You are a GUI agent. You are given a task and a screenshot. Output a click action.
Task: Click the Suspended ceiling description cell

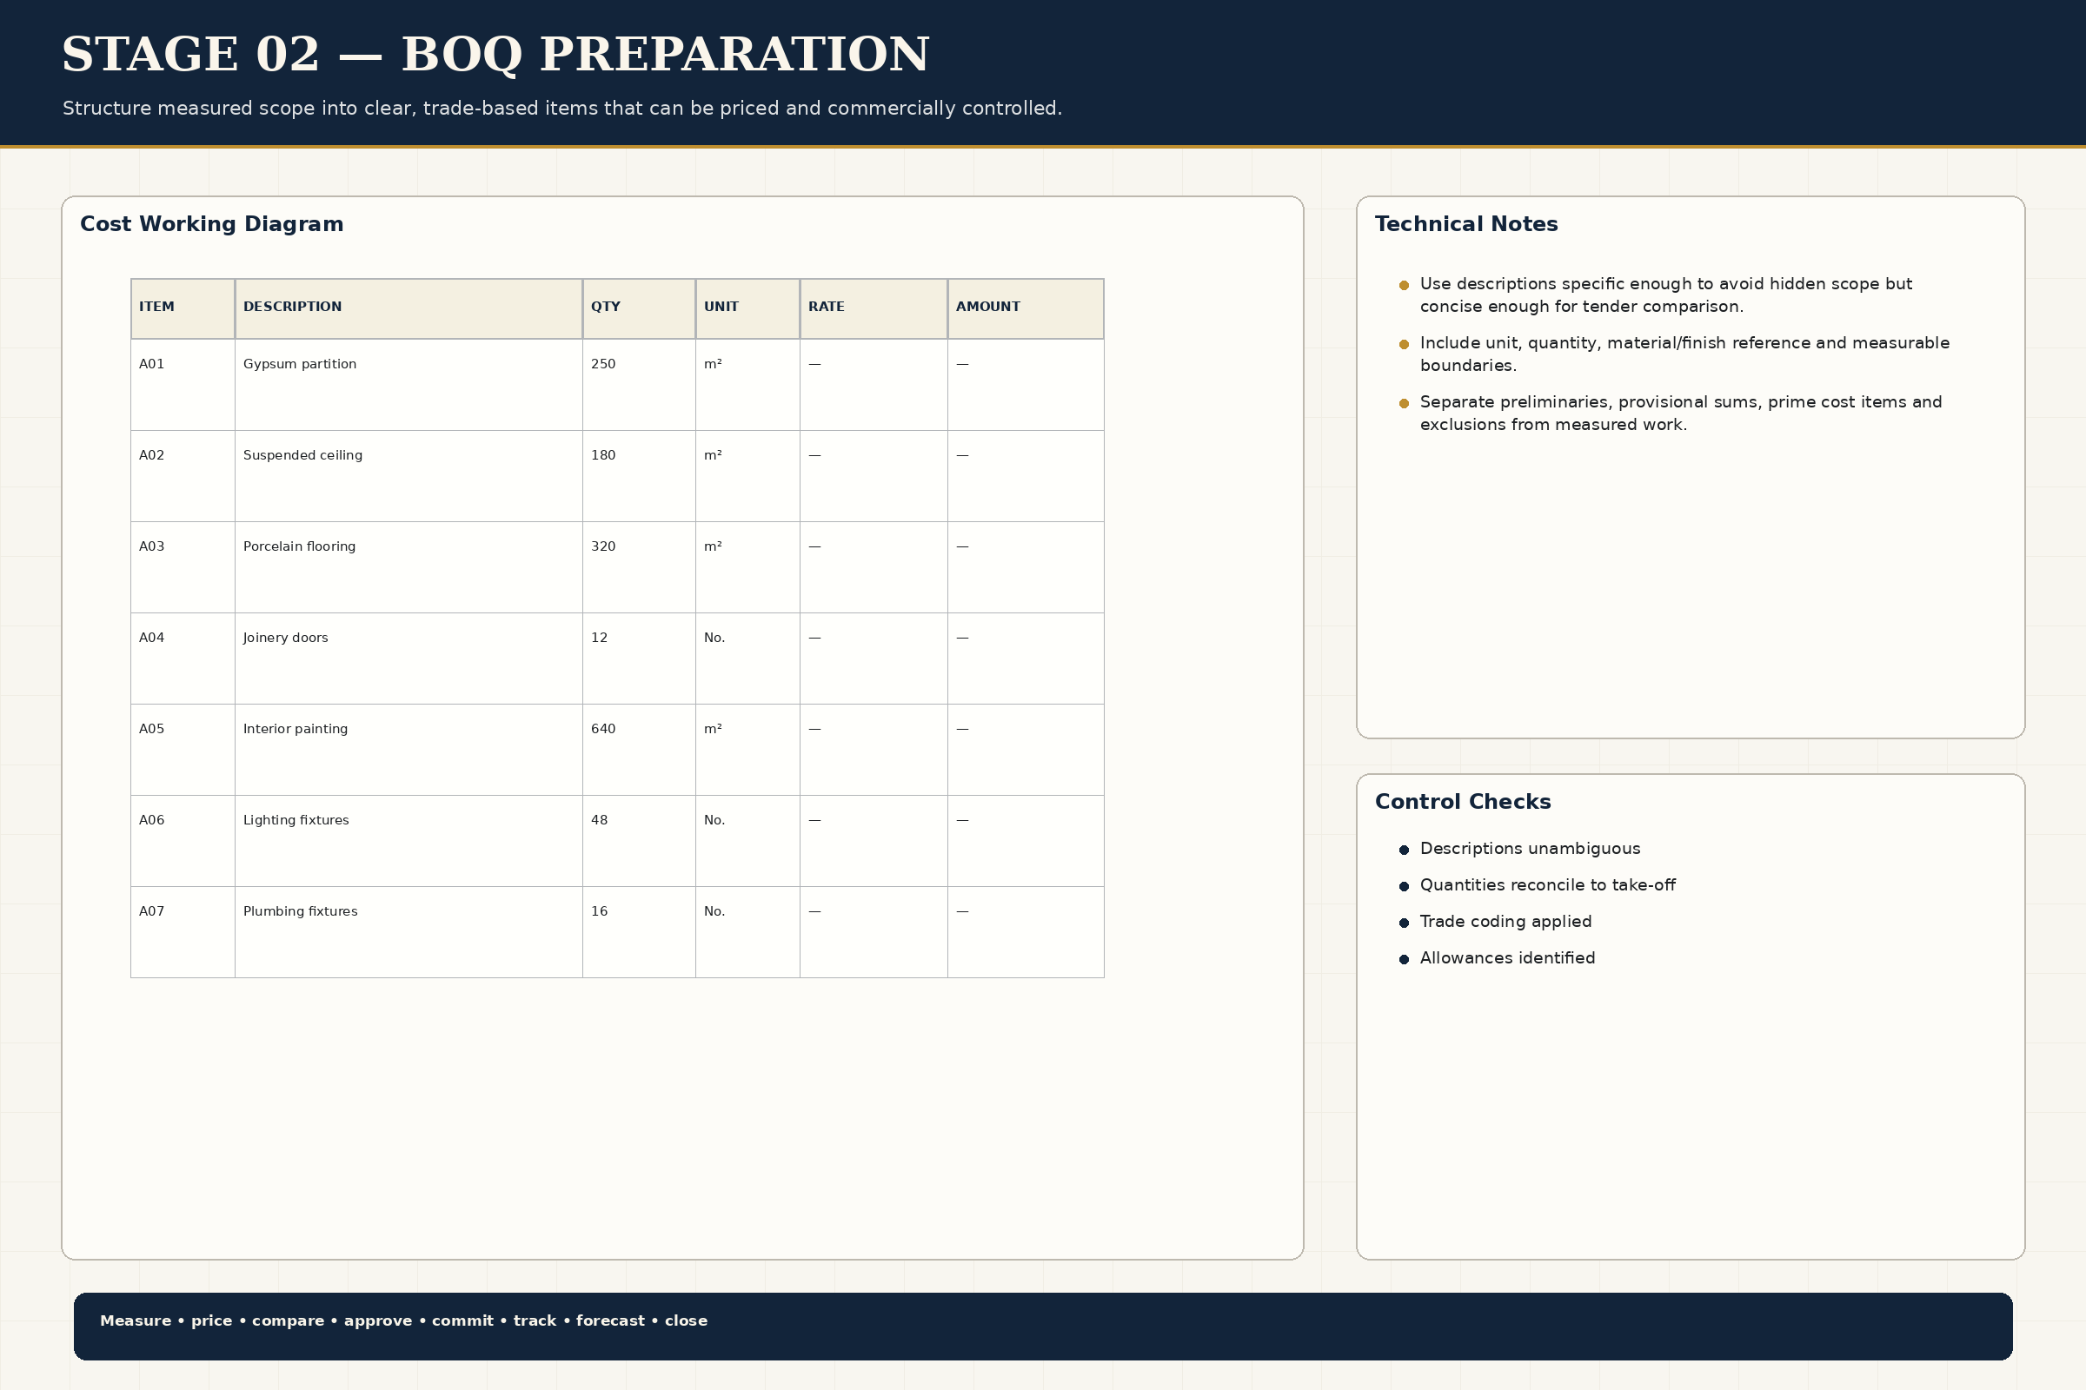click(409, 476)
